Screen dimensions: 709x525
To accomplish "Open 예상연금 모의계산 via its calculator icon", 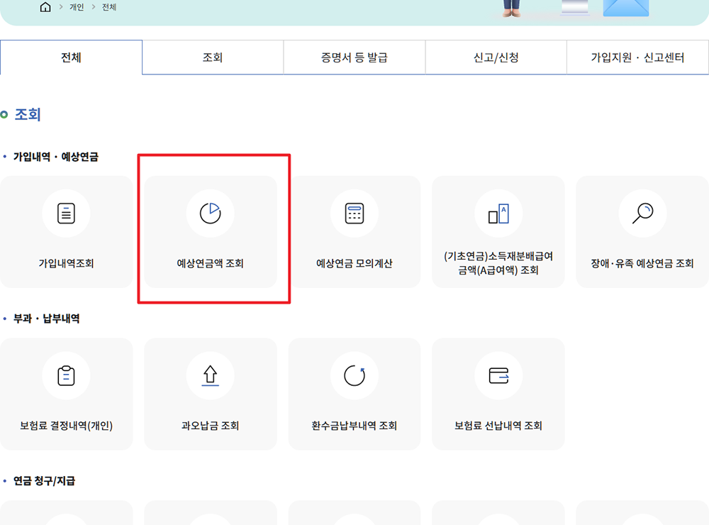I will coord(354,213).
